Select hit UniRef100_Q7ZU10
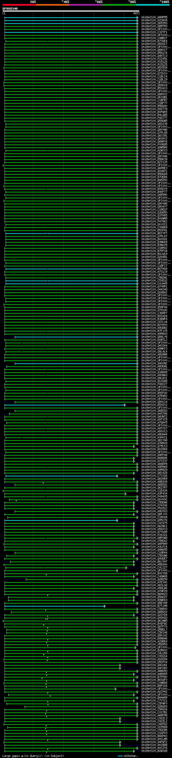Viewport: 172px width, 758px height. [154, 74]
